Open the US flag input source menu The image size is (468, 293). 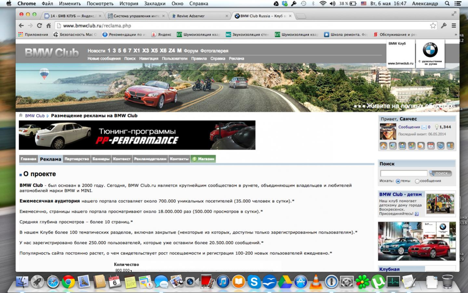click(364, 4)
